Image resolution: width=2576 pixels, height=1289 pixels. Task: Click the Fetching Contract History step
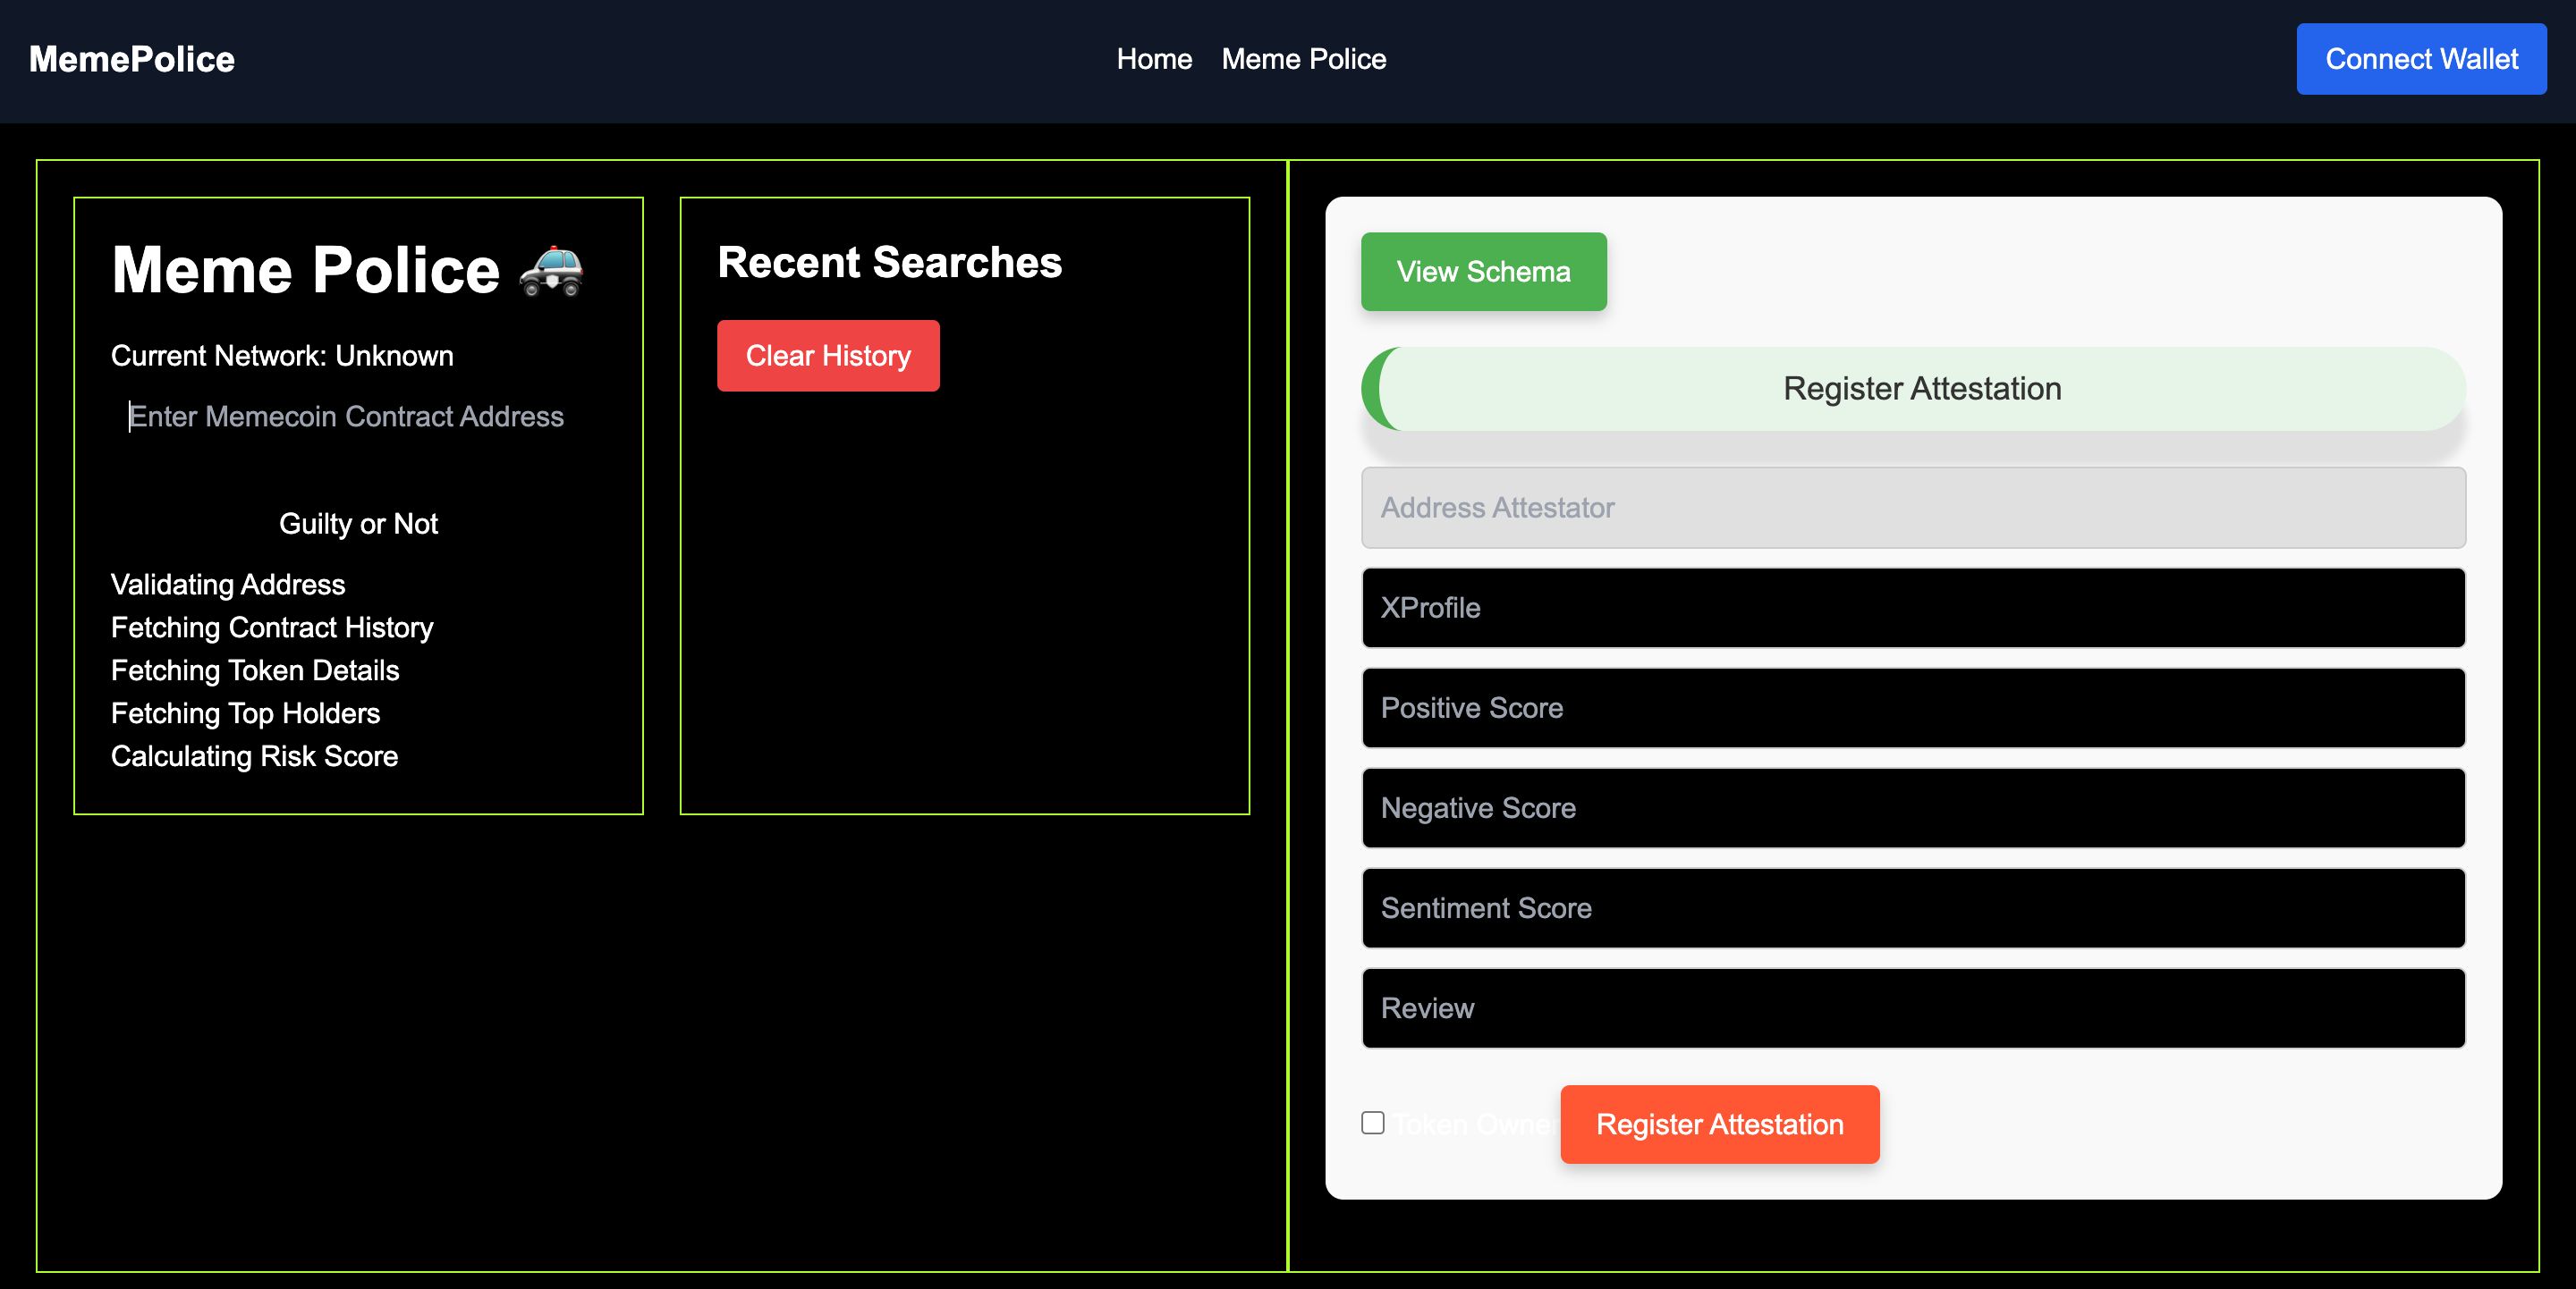[x=272, y=628]
